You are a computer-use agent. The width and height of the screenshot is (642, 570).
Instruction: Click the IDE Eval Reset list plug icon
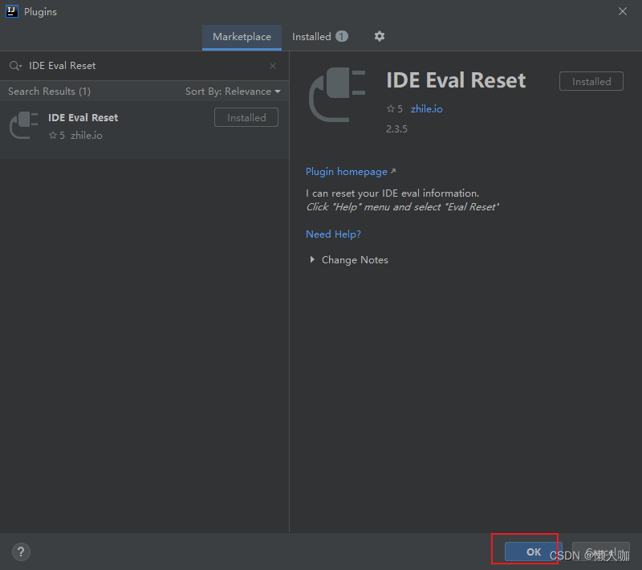[x=24, y=125]
